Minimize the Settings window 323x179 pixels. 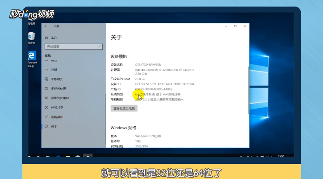coord(226,26)
